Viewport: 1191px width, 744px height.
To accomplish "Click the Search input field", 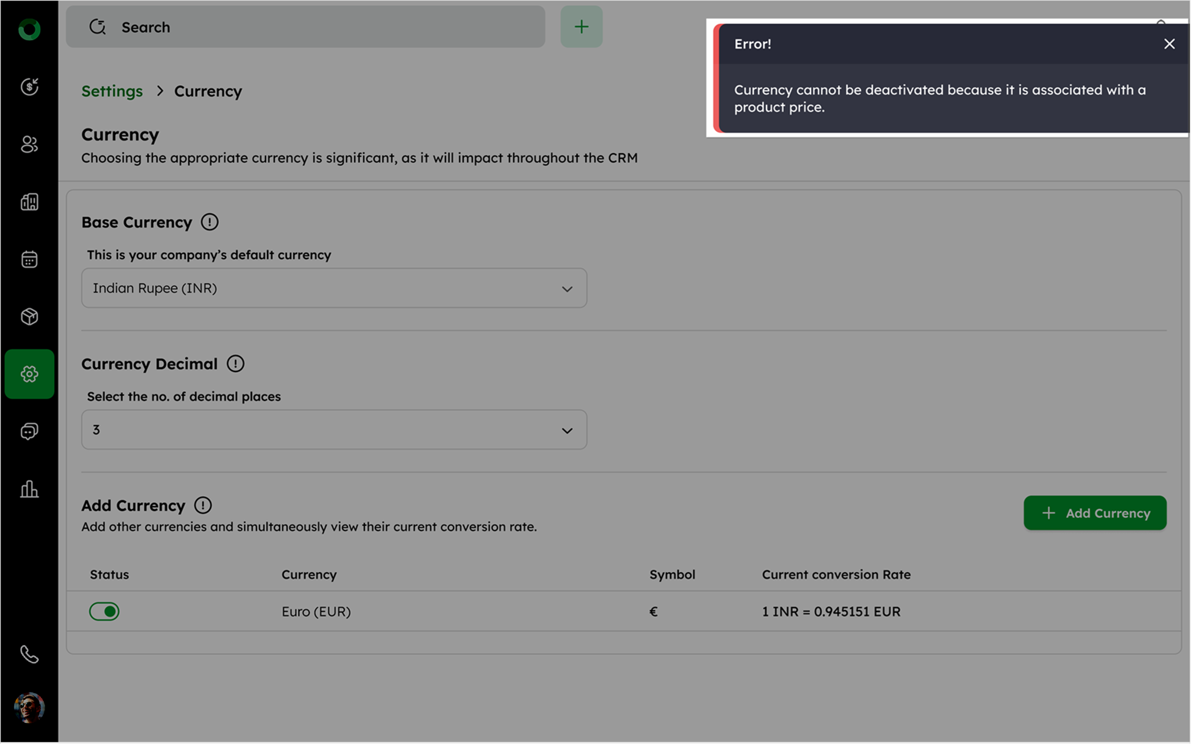I will click(x=305, y=27).
